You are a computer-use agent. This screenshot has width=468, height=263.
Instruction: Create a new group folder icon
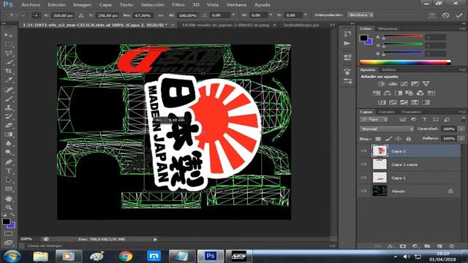point(427,246)
